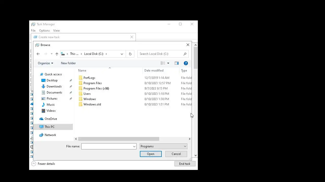The height and width of the screenshot is (182, 325).
Task: Click the Help question mark icon
Action: [x=186, y=63]
